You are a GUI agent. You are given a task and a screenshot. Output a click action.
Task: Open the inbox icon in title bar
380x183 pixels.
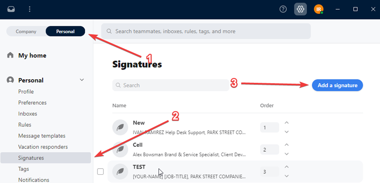pos(11,9)
